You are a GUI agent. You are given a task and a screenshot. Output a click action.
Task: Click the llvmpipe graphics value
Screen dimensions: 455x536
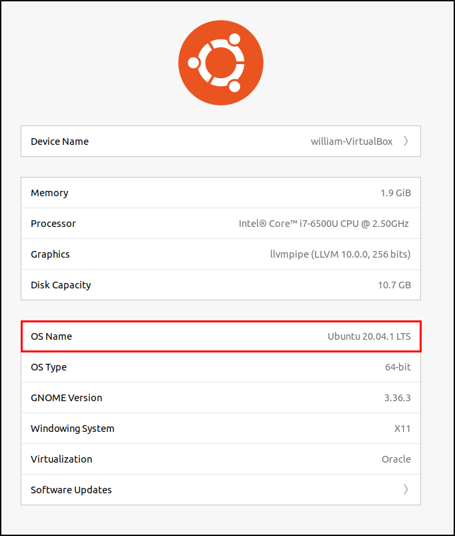click(340, 254)
